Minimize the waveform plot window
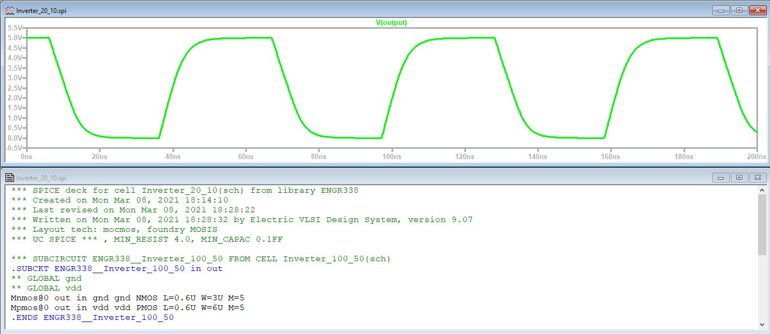Image resolution: width=770 pixels, height=334 pixels. [721, 10]
